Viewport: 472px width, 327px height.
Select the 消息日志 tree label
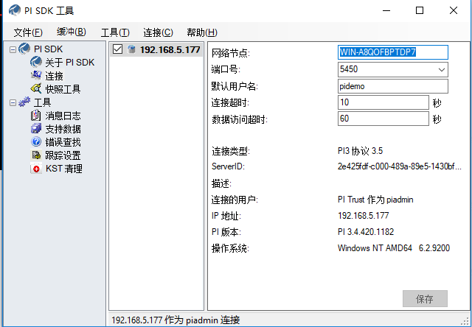pos(63,116)
